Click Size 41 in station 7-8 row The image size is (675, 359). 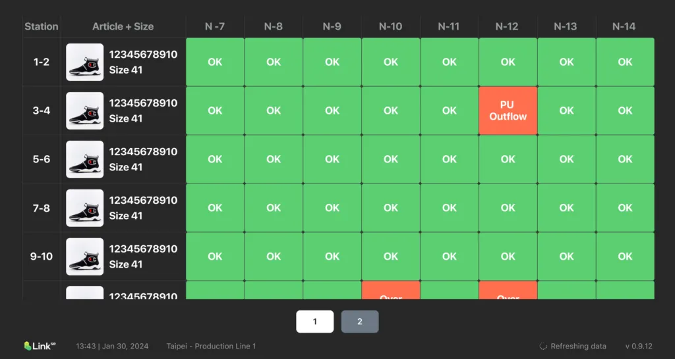point(126,216)
